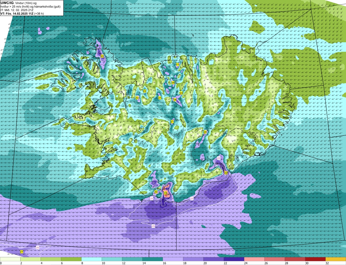This screenshot has height=265, width=346.
Task: Select the light purple 16–18 m/s legend swatch
Action: 173,259
